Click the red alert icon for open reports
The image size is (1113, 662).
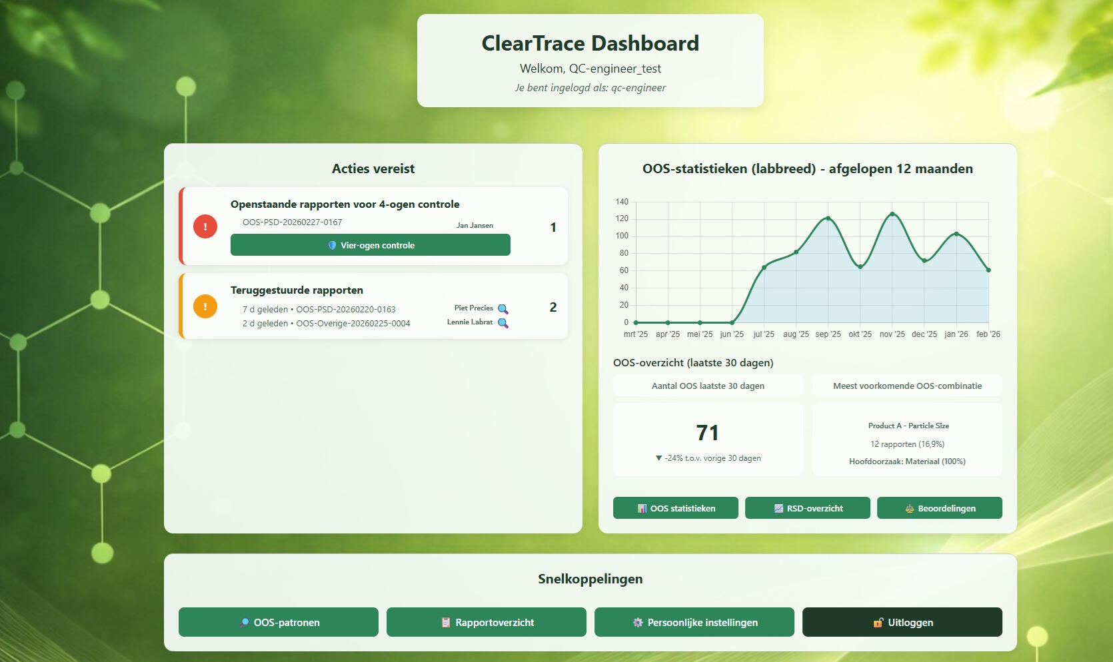point(205,226)
